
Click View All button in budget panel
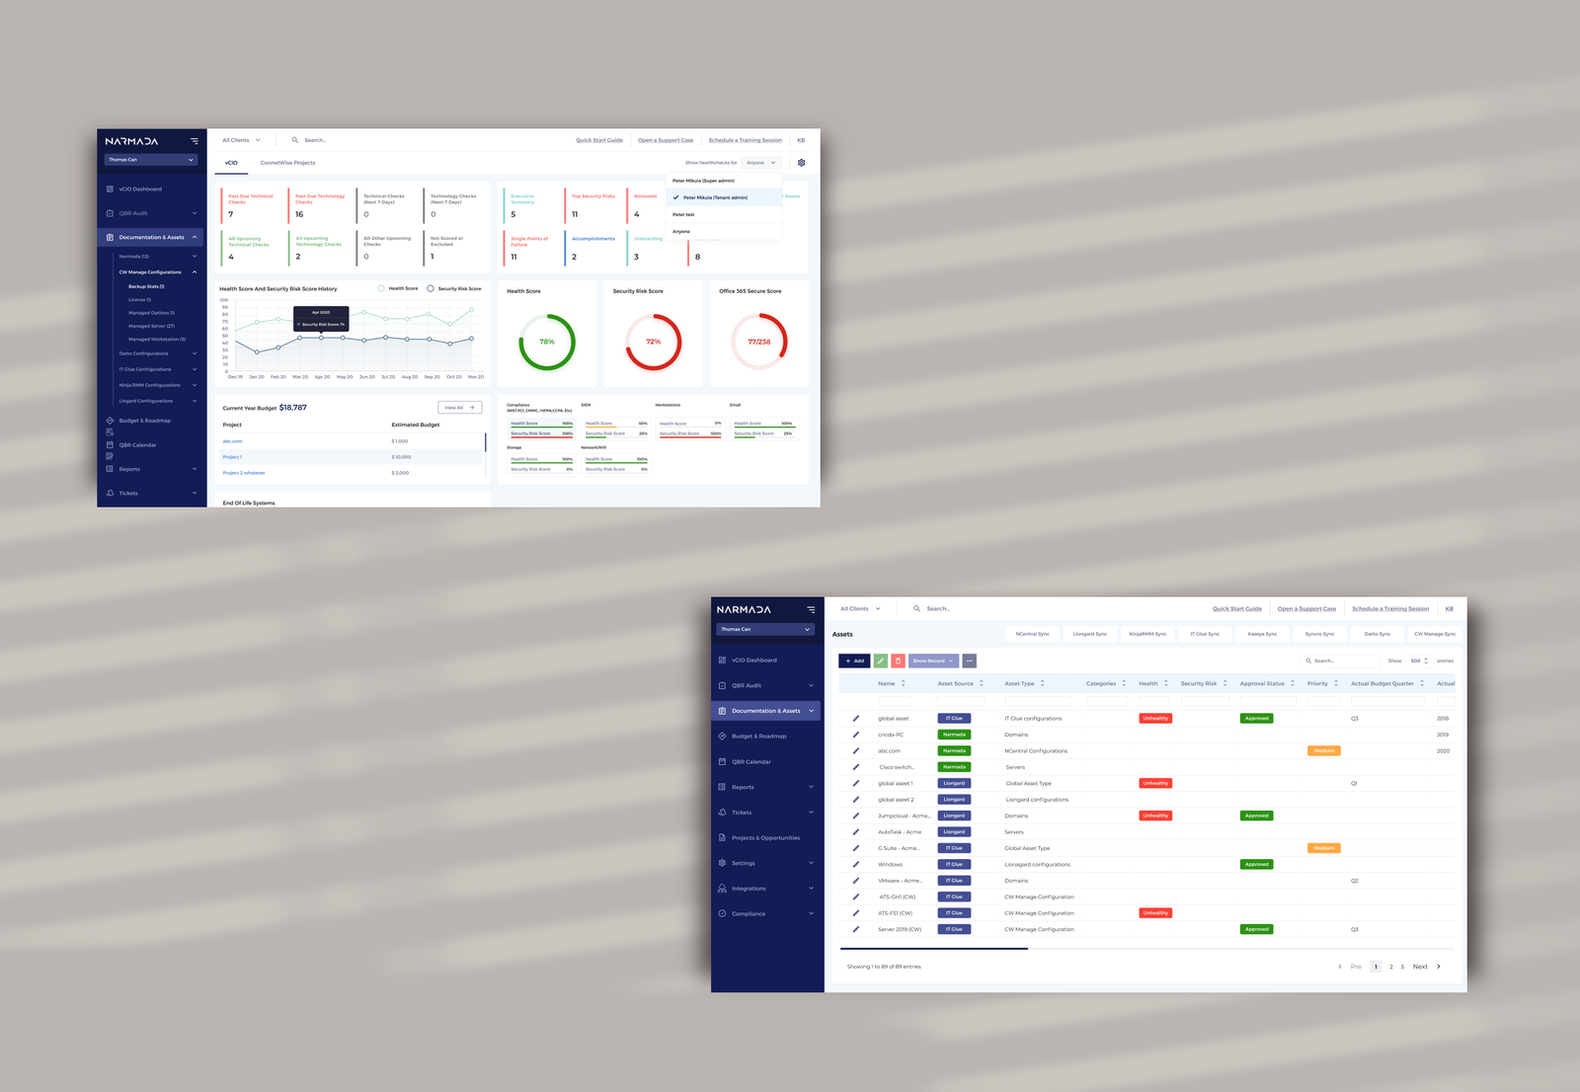coord(459,407)
